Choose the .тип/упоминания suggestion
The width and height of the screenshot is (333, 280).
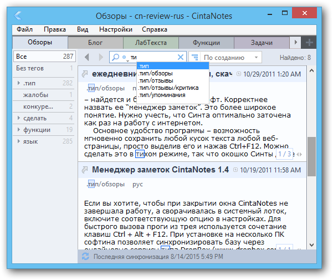[173, 95]
